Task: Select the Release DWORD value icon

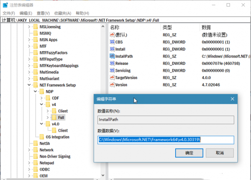Action: coord(112,63)
